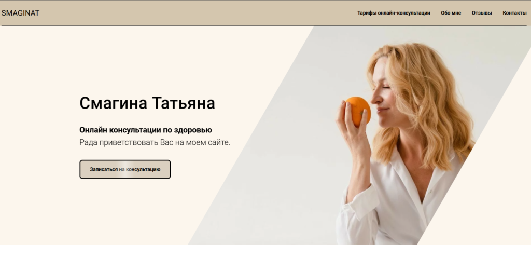This screenshot has width=531, height=271.
Task: Open the Тарифы онлайн-консультации menu item
Action: coord(394,13)
